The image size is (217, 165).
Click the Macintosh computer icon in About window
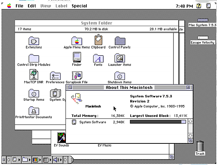(76, 98)
